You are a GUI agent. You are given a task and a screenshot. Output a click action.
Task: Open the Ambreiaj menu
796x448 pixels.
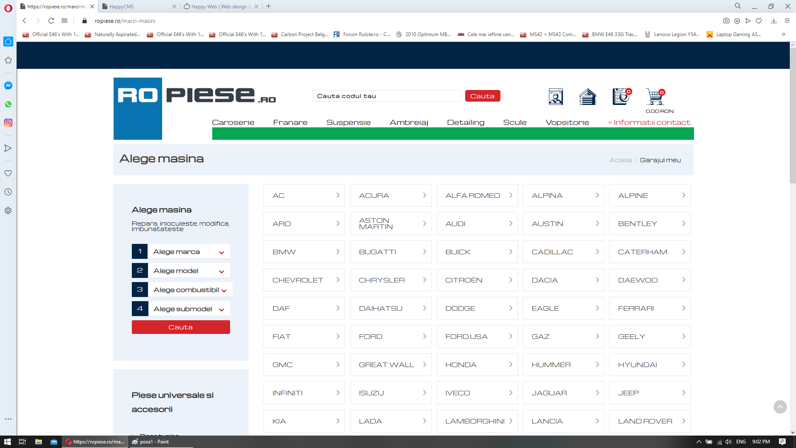click(409, 122)
